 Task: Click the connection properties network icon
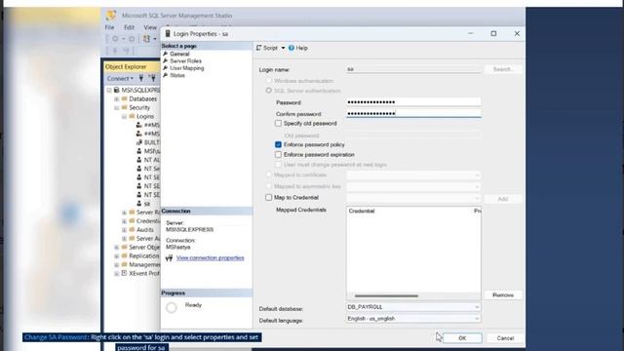(x=169, y=258)
